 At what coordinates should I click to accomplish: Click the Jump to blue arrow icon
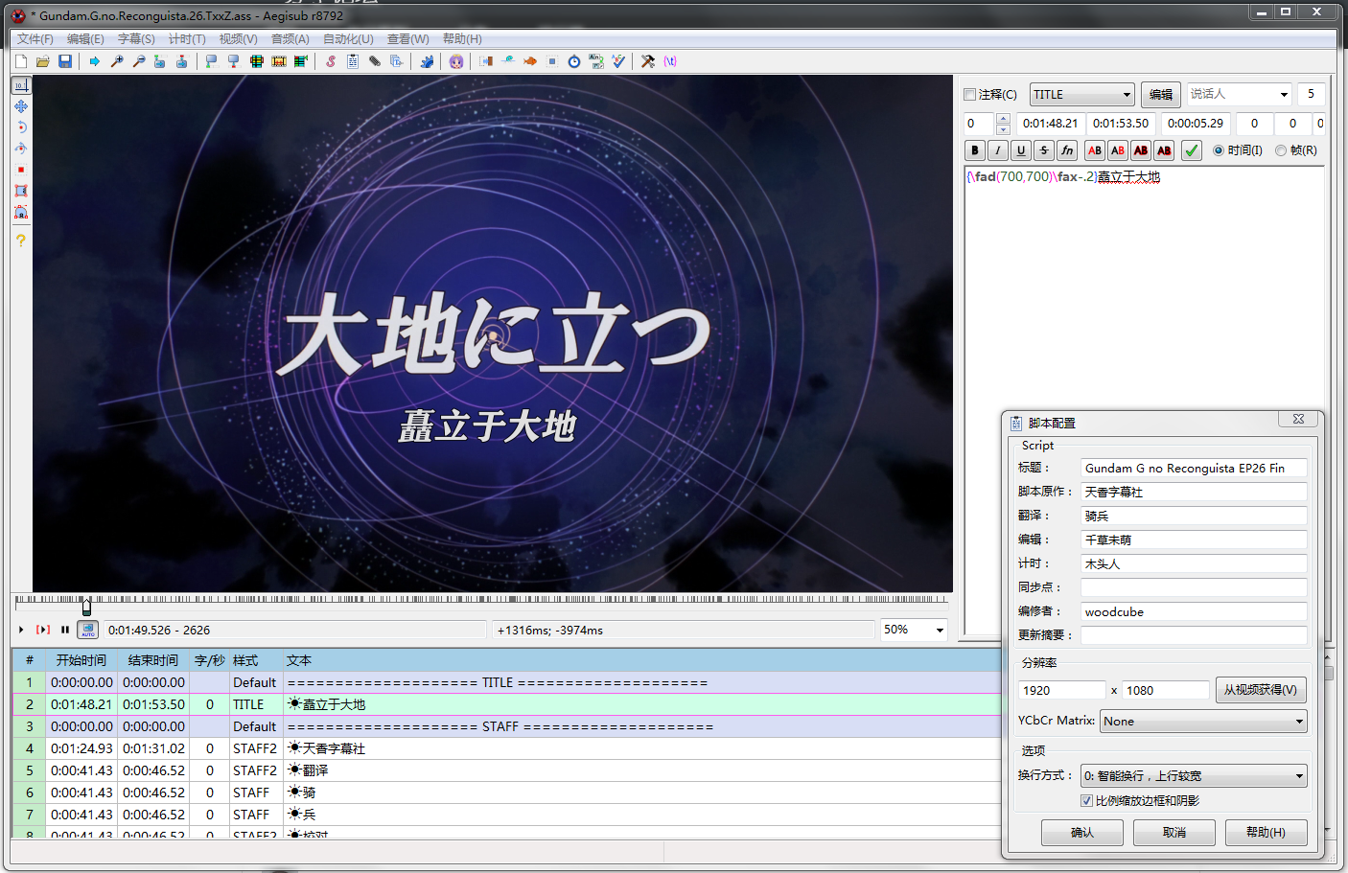click(95, 61)
